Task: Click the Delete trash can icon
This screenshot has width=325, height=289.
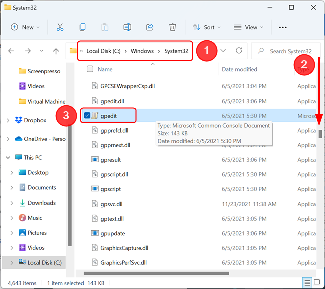Action: (x=172, y=27)
